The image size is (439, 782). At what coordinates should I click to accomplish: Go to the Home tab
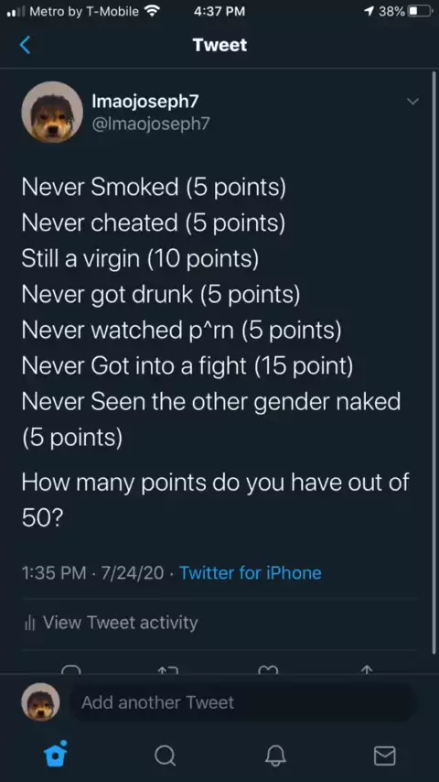55,755
